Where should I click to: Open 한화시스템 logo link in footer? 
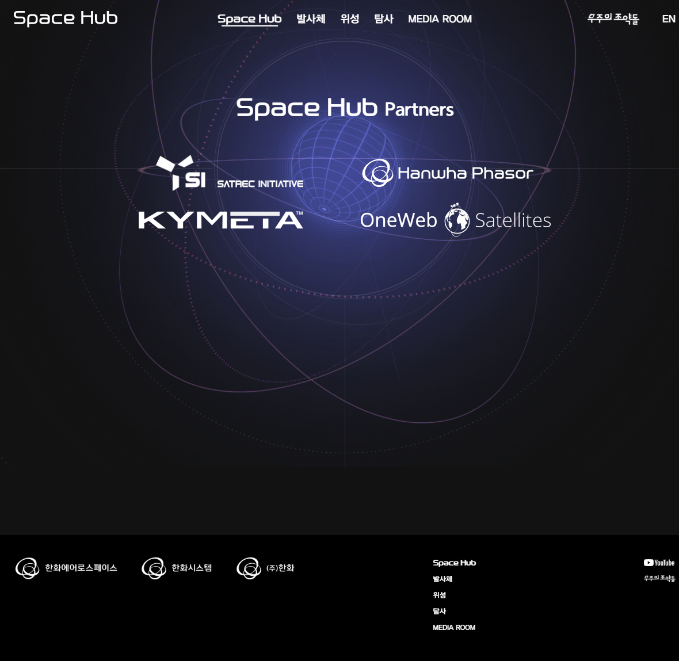177,568
